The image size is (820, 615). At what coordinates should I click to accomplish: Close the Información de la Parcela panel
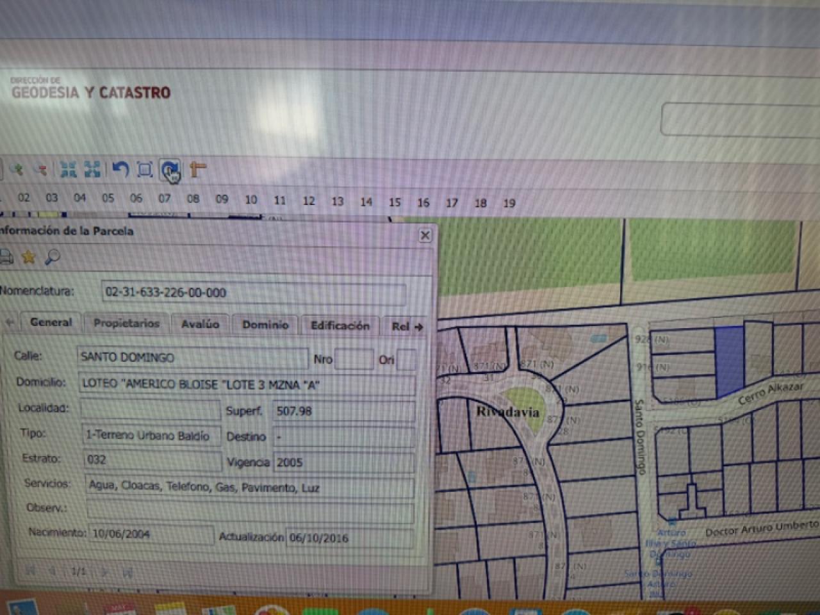[x=425, y=236]
